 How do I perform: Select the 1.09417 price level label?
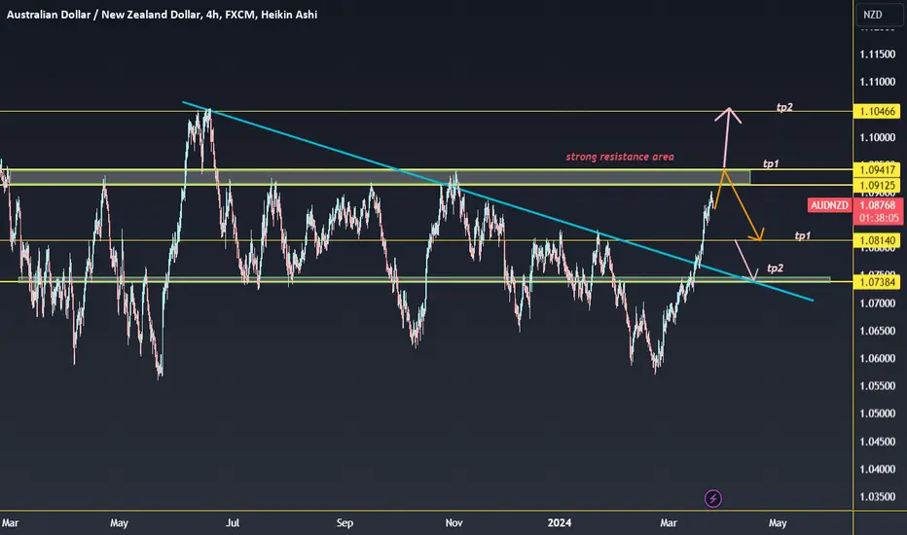pos(877,170)
